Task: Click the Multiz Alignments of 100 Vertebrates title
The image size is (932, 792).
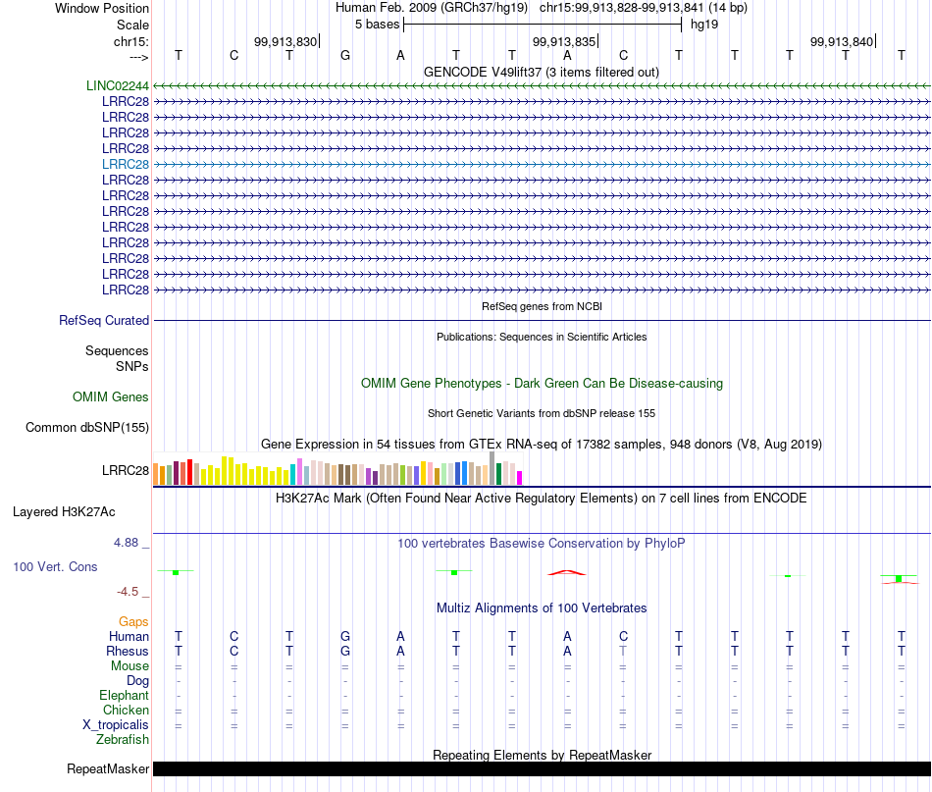Action: 542,607
